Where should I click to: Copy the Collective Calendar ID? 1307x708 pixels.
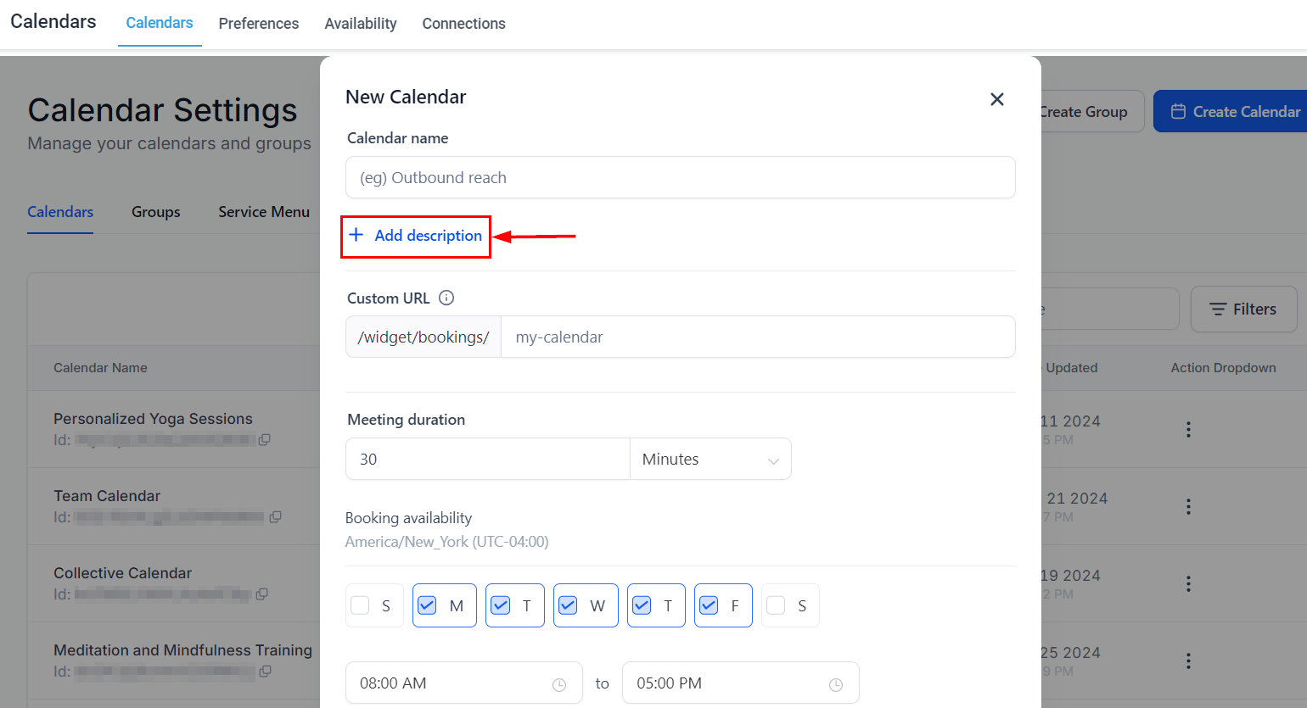(x=262, y=594)
